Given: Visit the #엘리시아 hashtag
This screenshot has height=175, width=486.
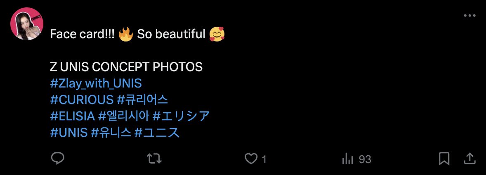Looking at the screenshot, I should coord(124,116).
